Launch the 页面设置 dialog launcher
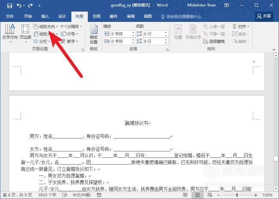Viewport: 279px width, 199px height. click(83, 50)
